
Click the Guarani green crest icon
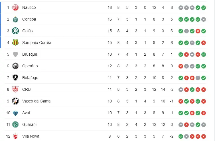tap(15, 124)
